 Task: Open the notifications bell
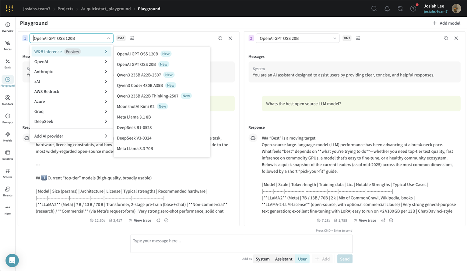point(387,9)
